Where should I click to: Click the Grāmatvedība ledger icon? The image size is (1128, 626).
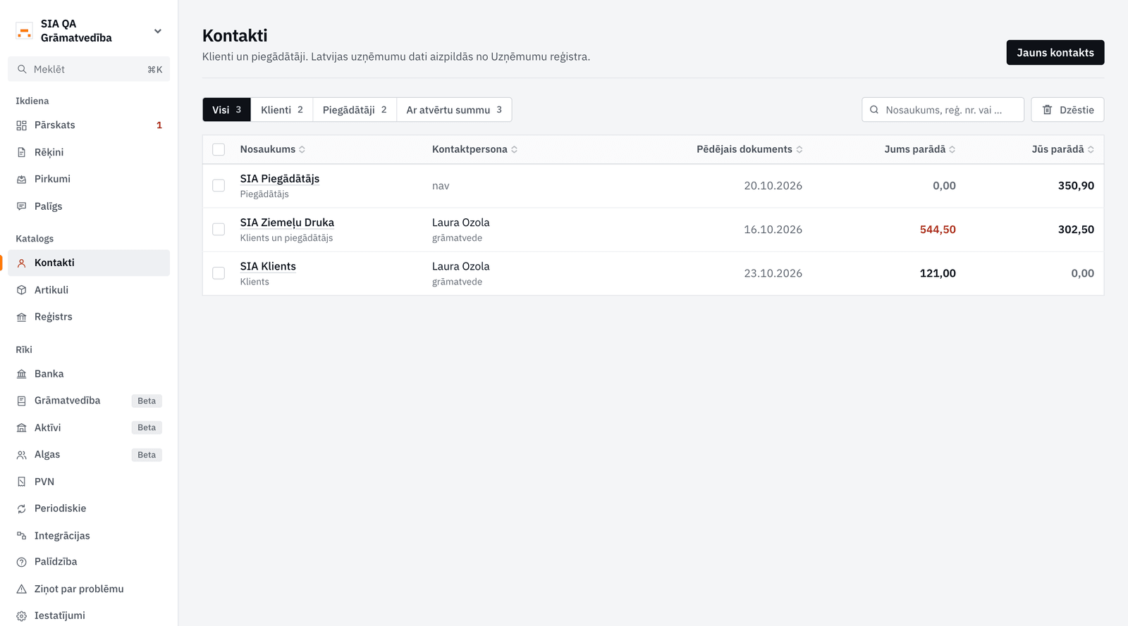[22, 401]
